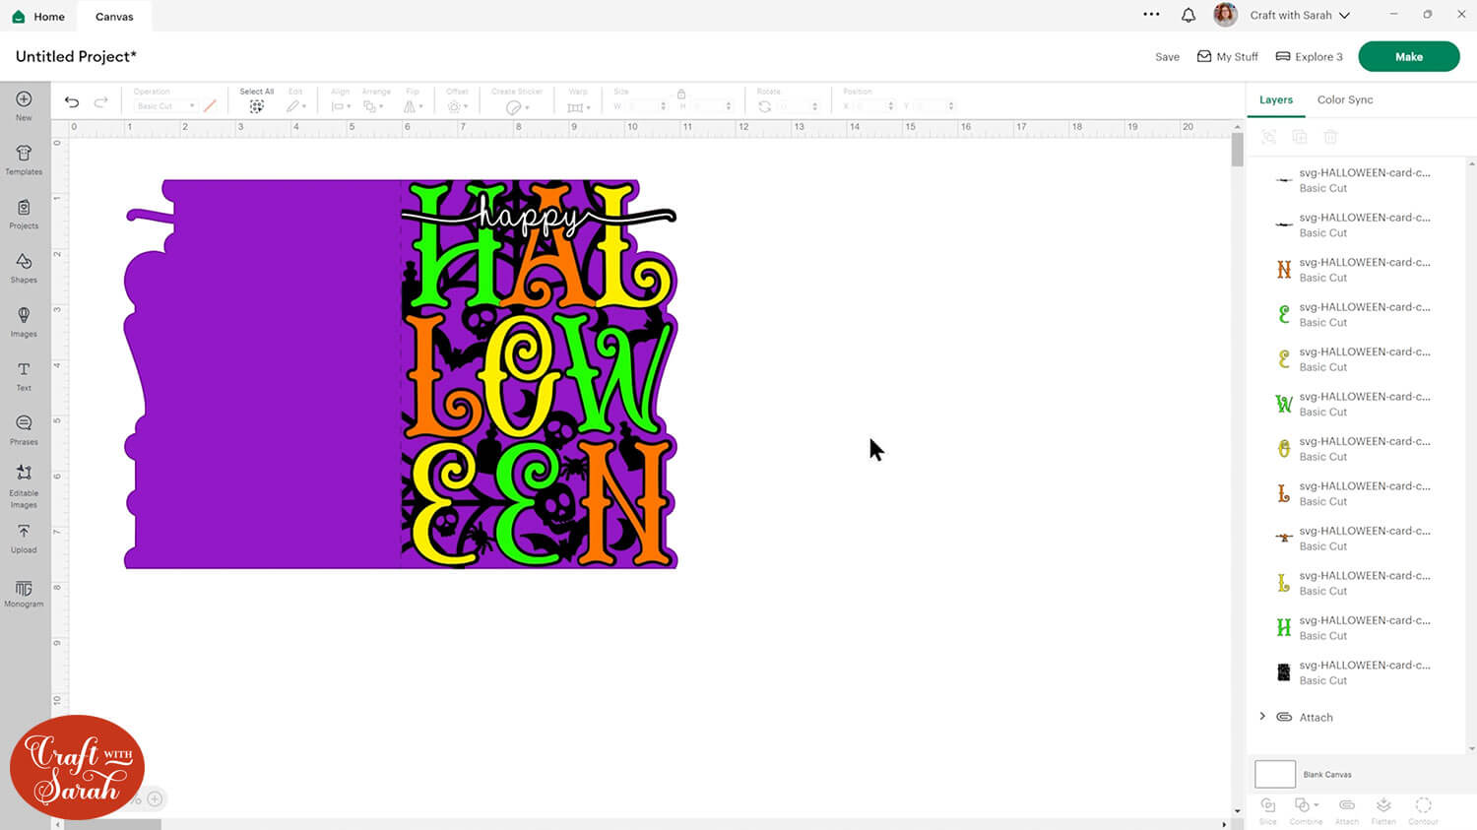Click the Save link
Viewport: 1477px width, 830px height.
(x=1167, y=57)
